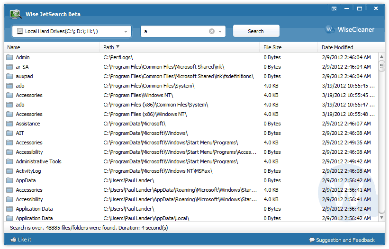
Task: Clear the search text with the X icon
Action: tap(212, 31)
